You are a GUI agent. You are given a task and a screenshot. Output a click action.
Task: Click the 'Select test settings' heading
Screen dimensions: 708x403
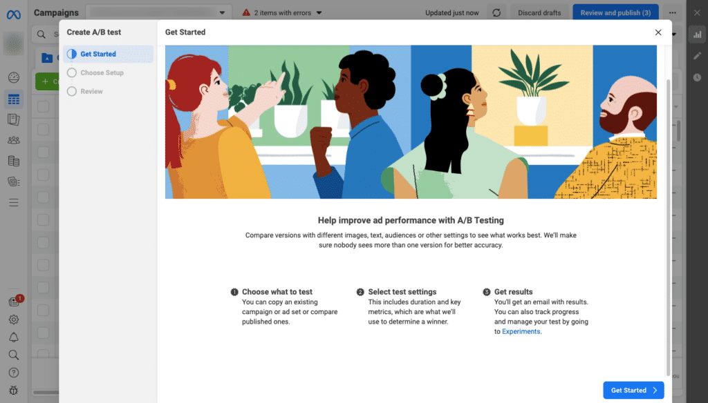[402, 292]
